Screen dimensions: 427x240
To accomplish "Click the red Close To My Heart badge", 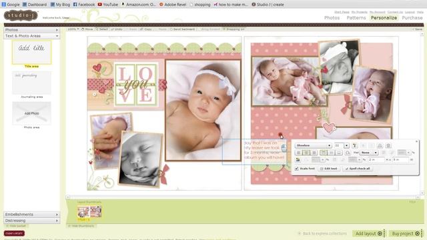I will click(x=14, y=233).
